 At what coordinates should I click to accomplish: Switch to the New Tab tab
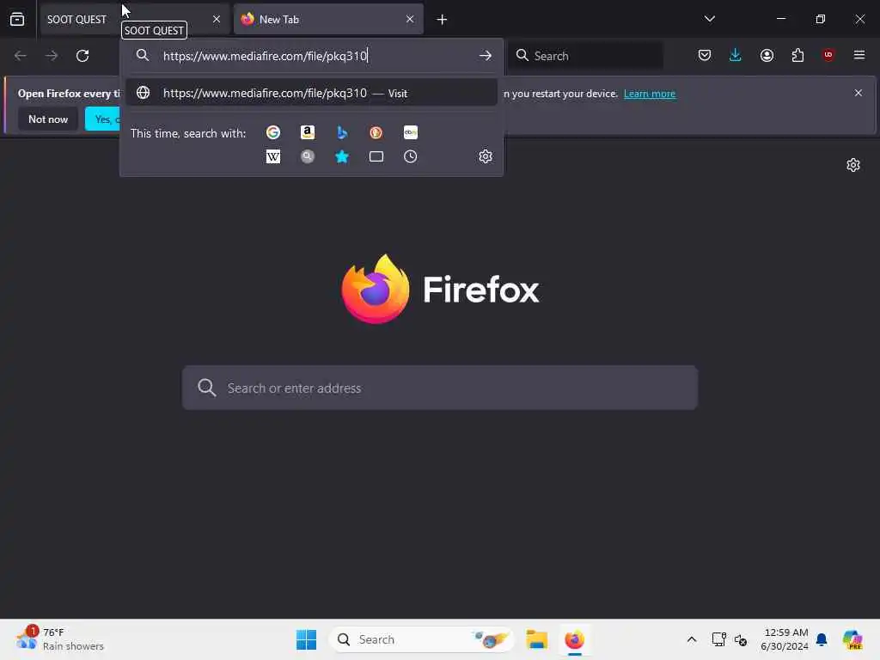pos(328,19)
